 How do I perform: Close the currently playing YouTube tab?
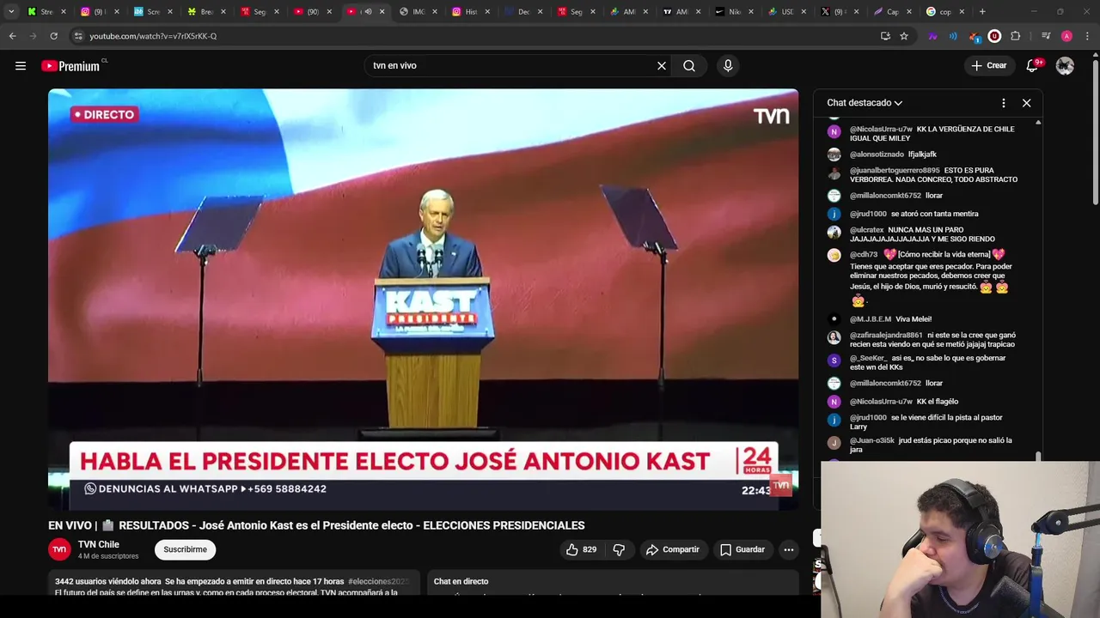point(382,12)
